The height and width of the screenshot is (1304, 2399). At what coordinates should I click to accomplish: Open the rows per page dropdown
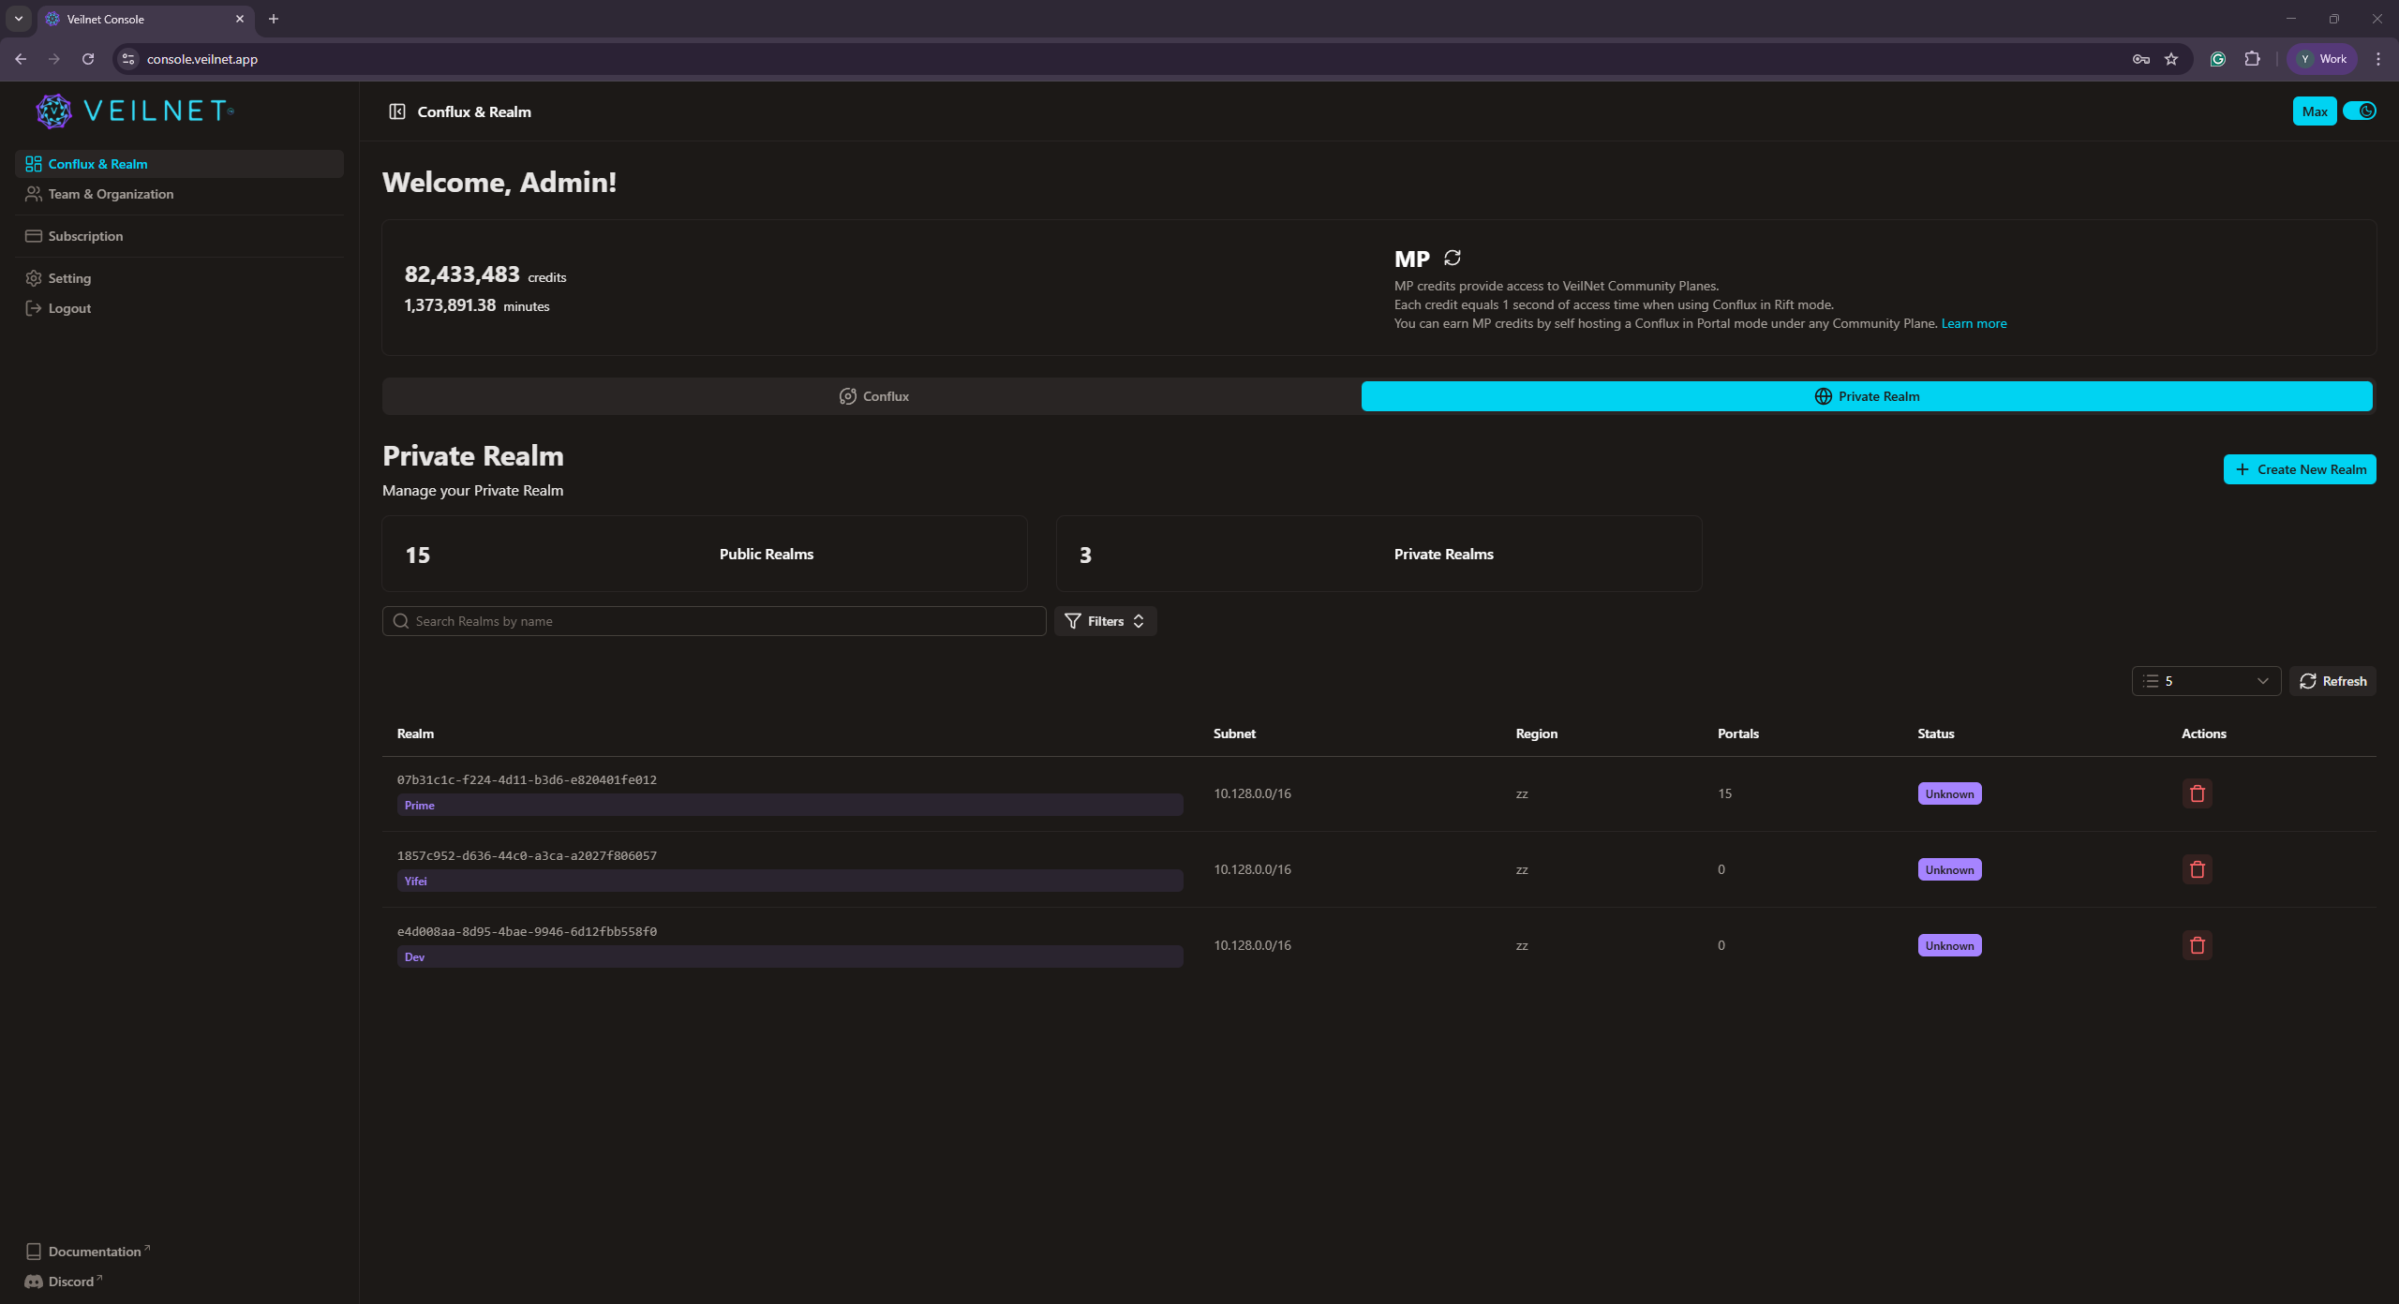(2206, 681)
